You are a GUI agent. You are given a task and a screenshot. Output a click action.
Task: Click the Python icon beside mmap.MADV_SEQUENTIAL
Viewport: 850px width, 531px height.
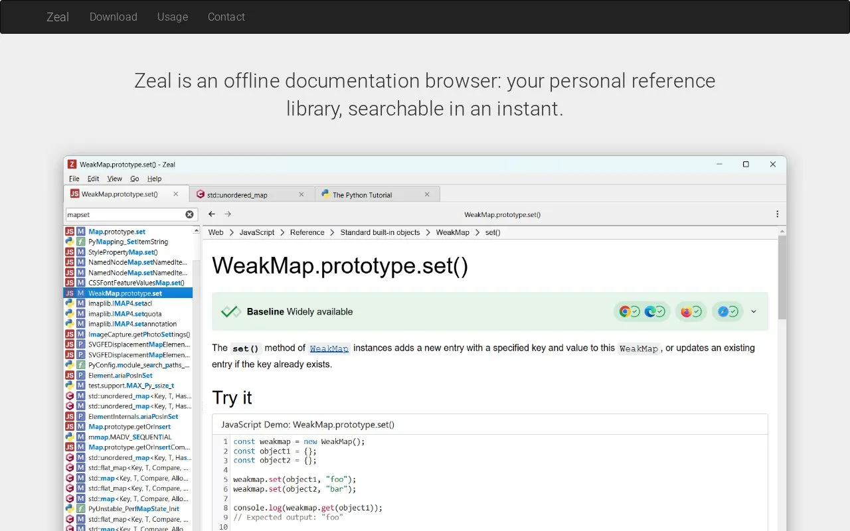point(70,437)
